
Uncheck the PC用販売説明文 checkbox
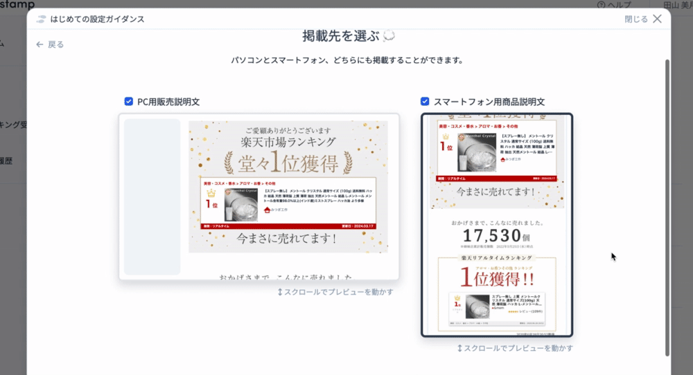129,102
